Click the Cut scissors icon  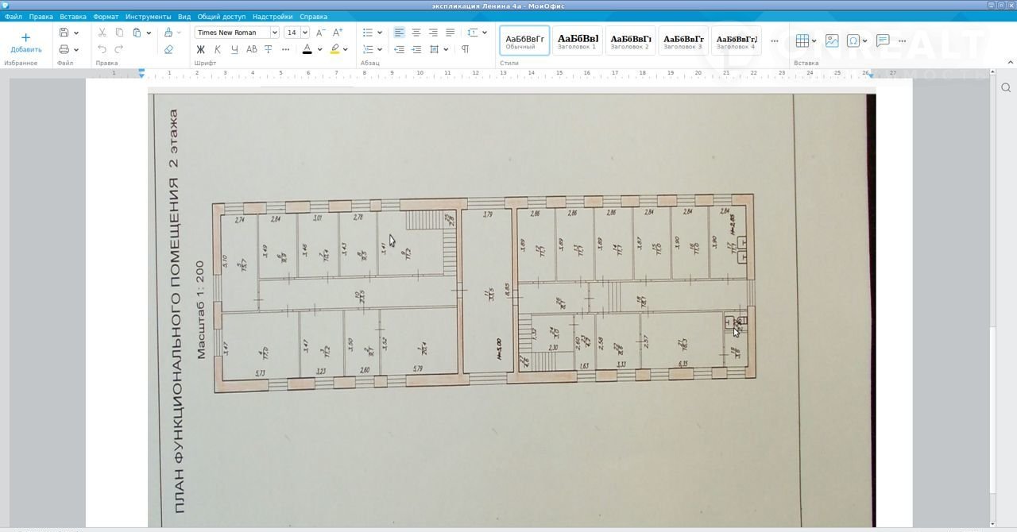coord(102,33)
